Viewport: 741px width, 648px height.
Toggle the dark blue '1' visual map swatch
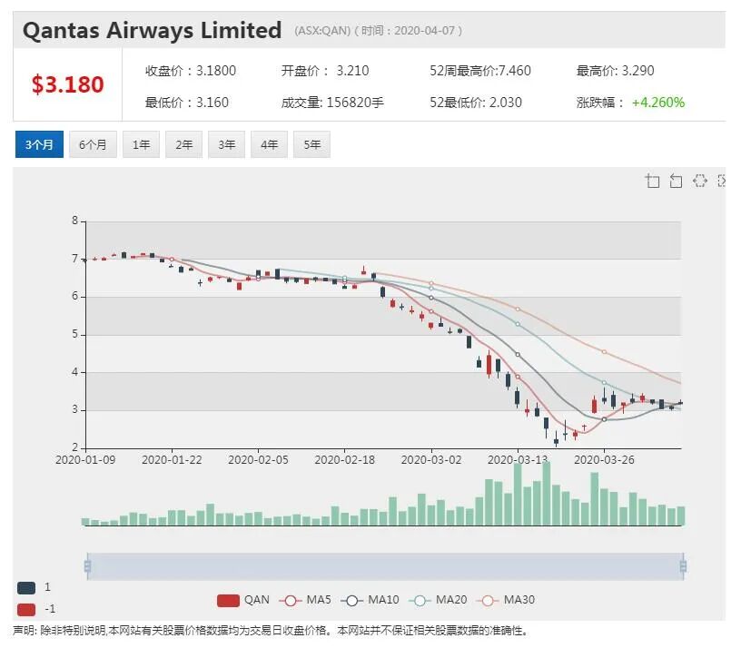[26, 587]
